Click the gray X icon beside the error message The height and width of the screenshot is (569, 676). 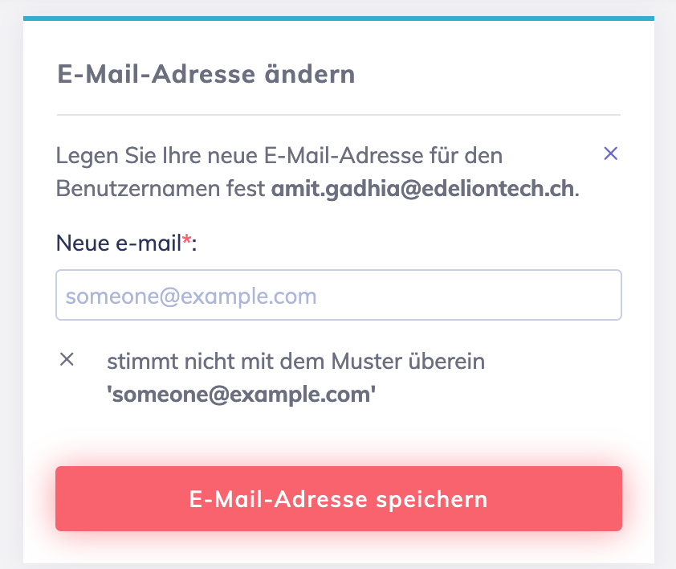[67, 360]
